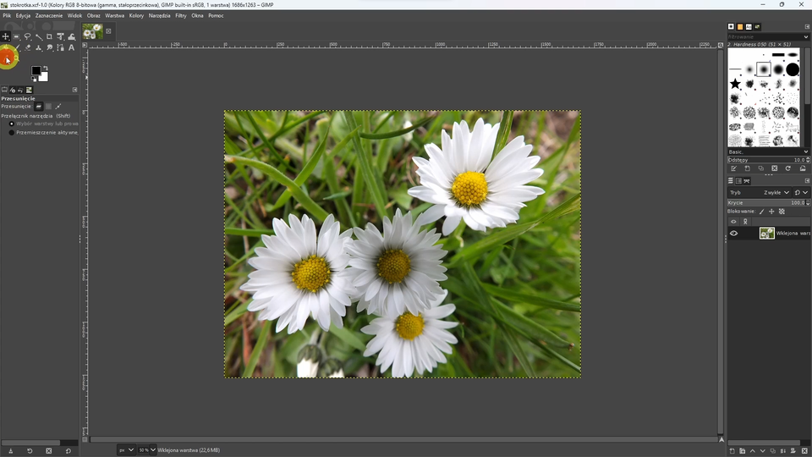Refresh the brushes list
812x457 pixels.
(x=787, y=168)
